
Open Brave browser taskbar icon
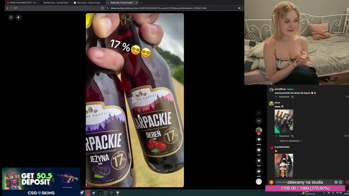coord(118,193)
